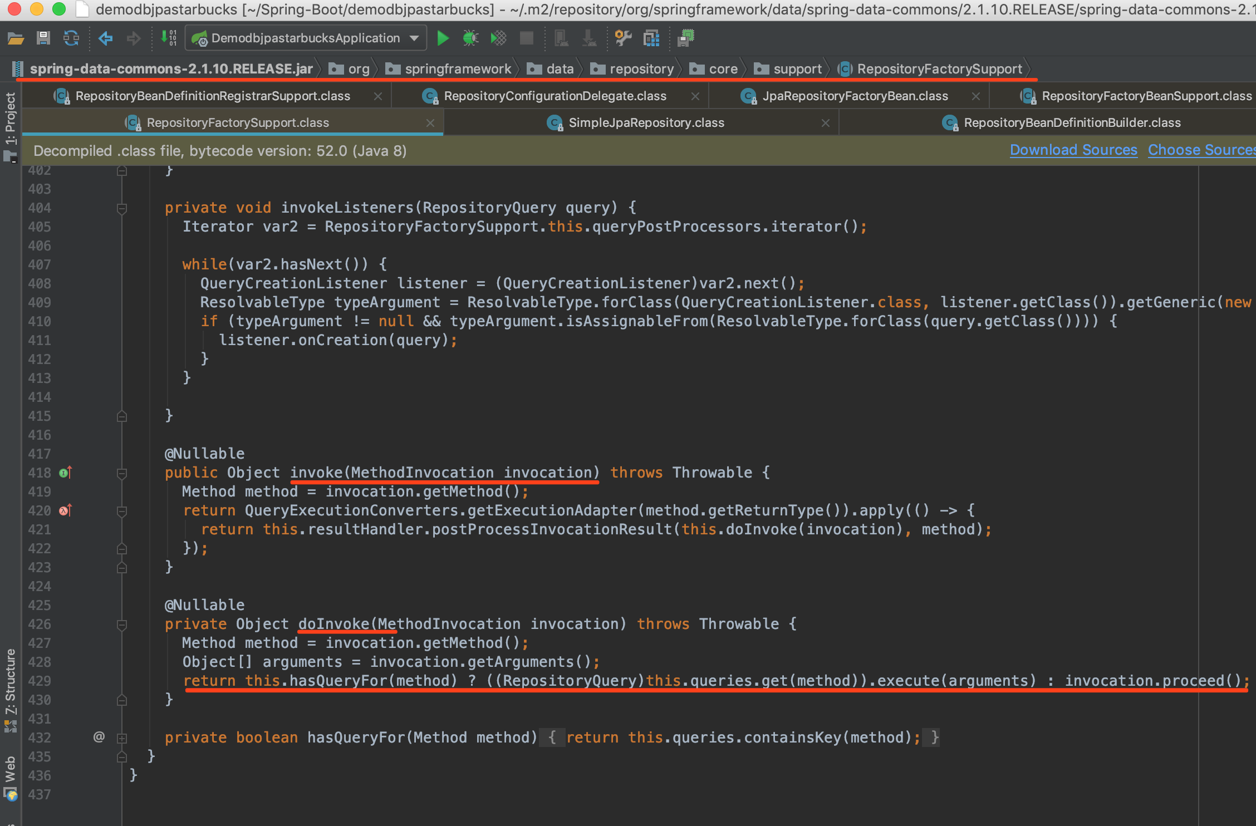Viewport: 1256px width, 826px height.
Task: Open Project Structure toolbar icon
Action: pyautogui.click(x=651, y=38)
